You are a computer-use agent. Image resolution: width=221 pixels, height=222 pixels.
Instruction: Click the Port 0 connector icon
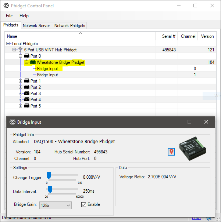pos(26,56)
